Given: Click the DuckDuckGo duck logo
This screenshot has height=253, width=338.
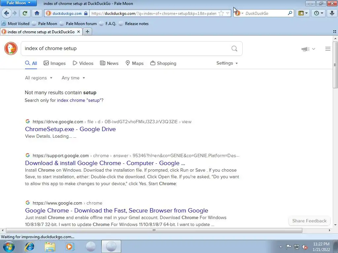Looking at the screenshot, I should [x=11, y=48].
